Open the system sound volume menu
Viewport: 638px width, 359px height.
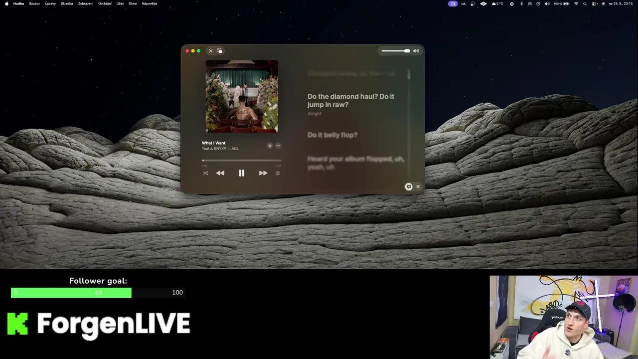(x=547, y=3)
